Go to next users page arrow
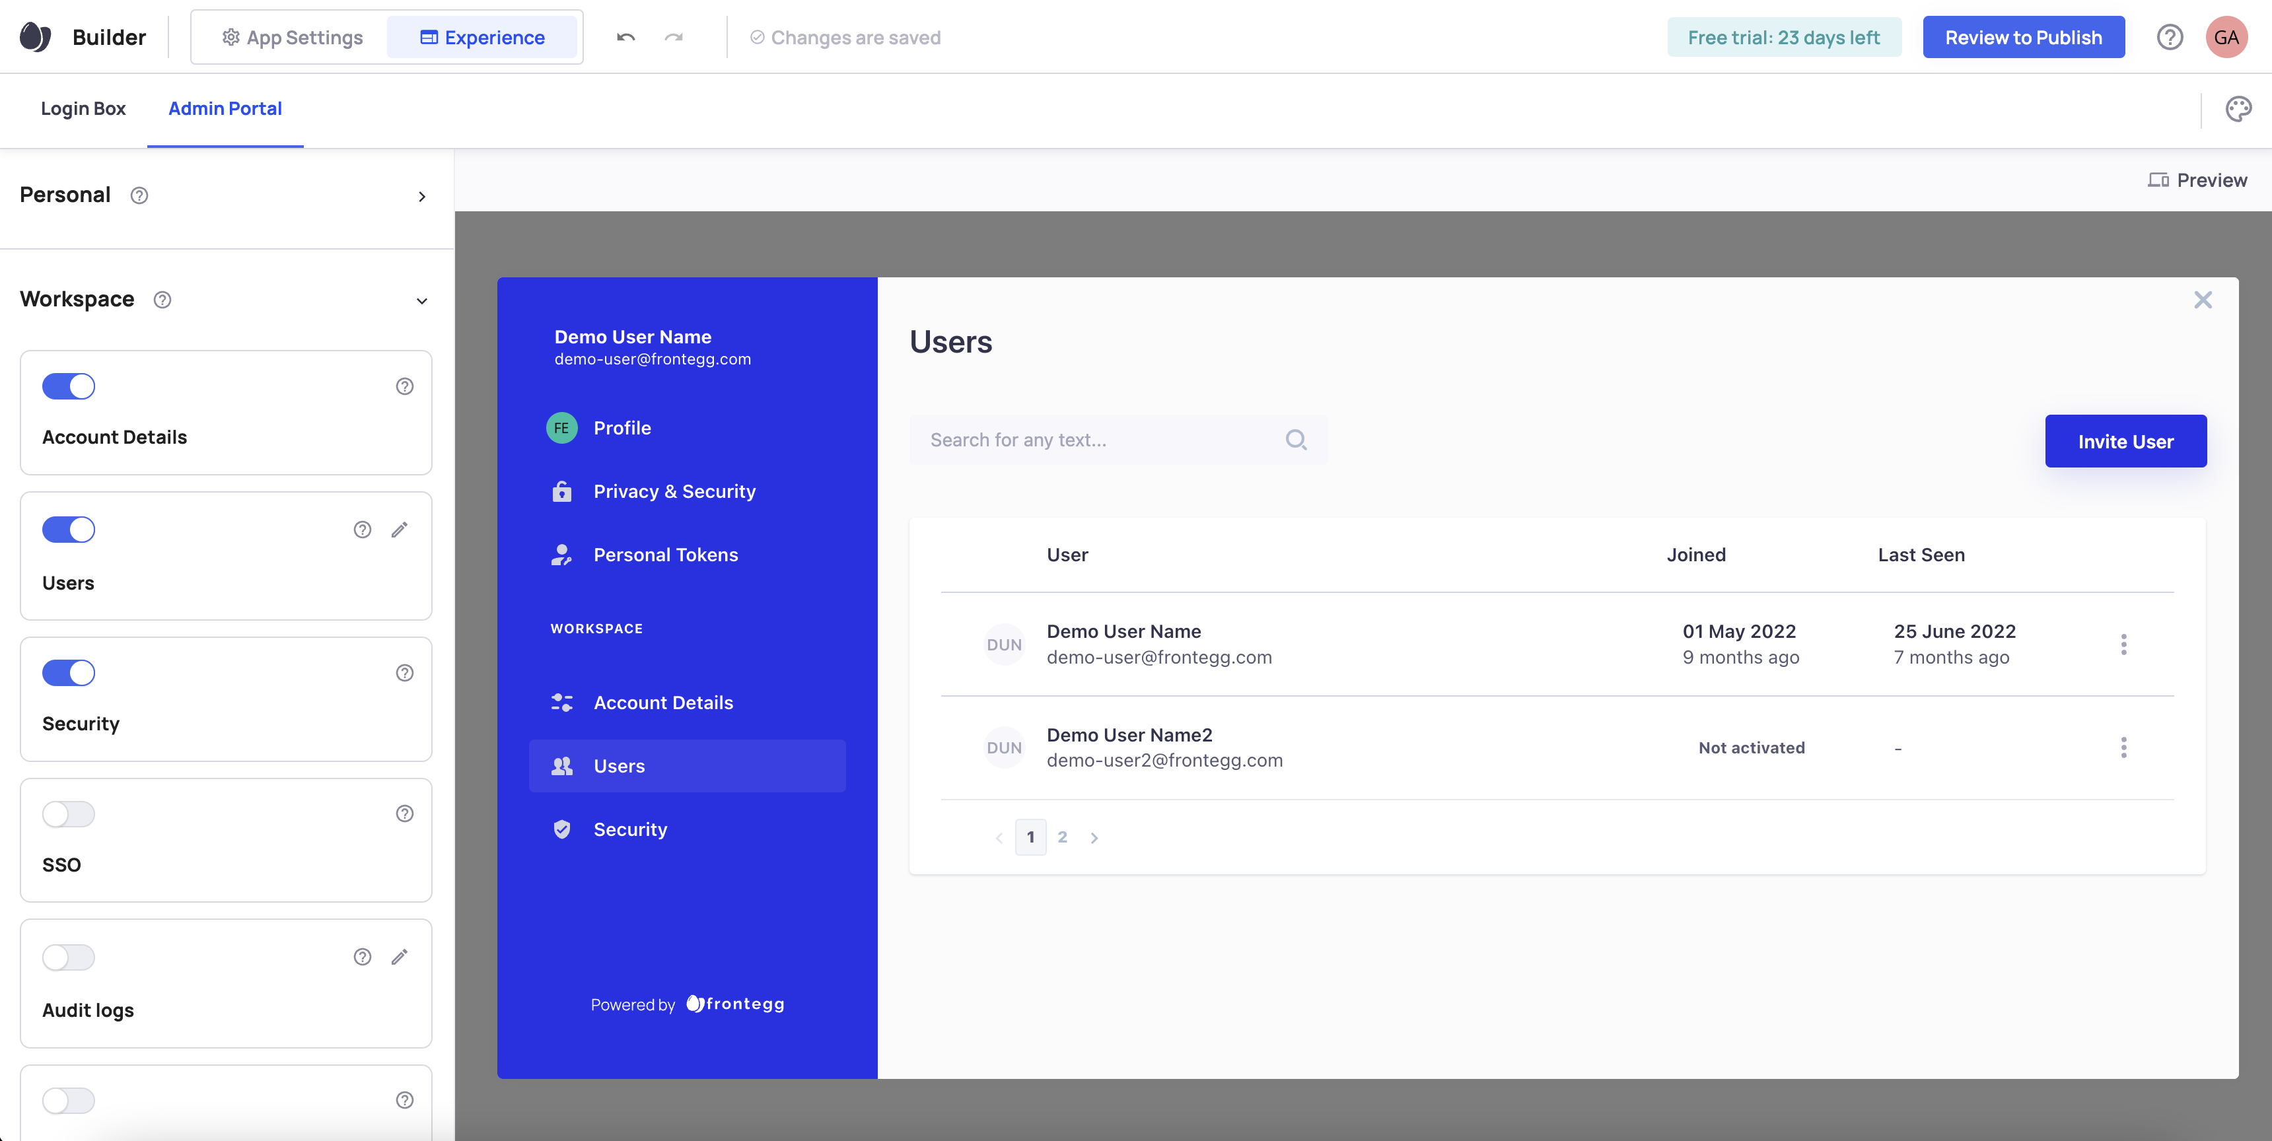Image resolution: width=2272 pixels, height=1141 pixels. pos(1094,838)
